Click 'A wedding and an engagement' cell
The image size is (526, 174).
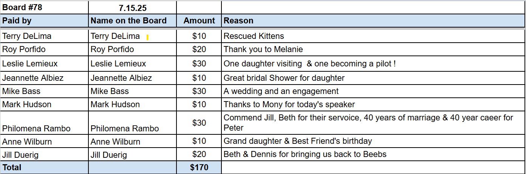pyautogui.click(x=281, y=91)
